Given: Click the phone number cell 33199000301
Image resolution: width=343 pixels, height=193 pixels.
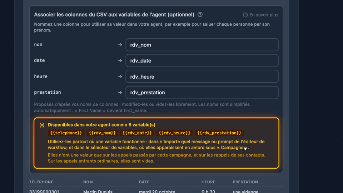Looking at the screenshot, I should (44, 191).
